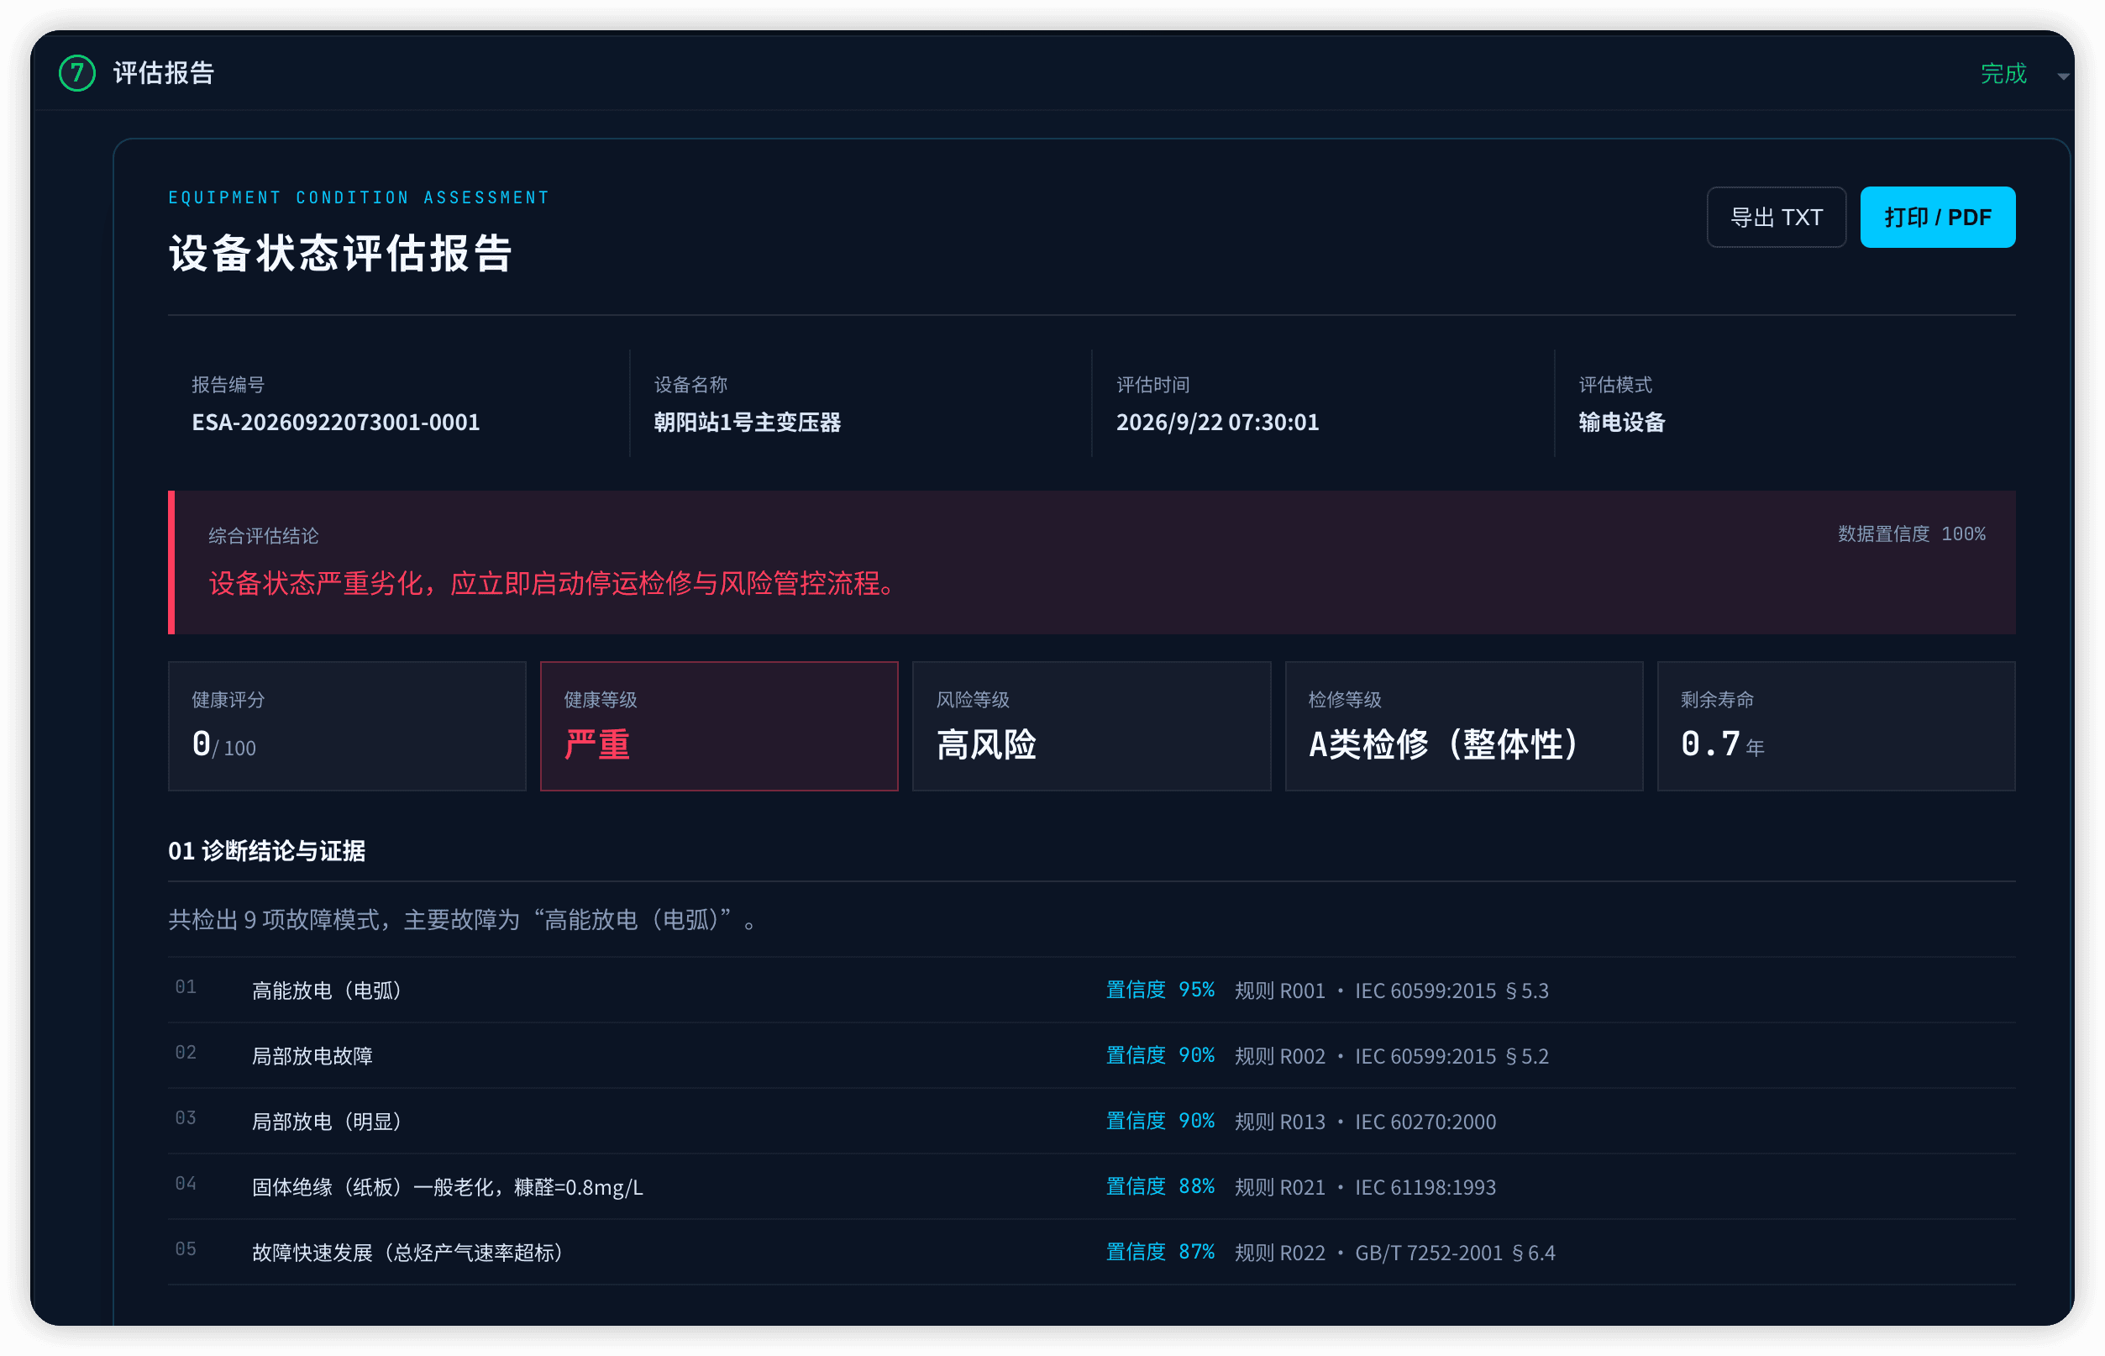
Task: Collapse the 评估报告 section with the arrow
Action: (x=2063, y=76)
